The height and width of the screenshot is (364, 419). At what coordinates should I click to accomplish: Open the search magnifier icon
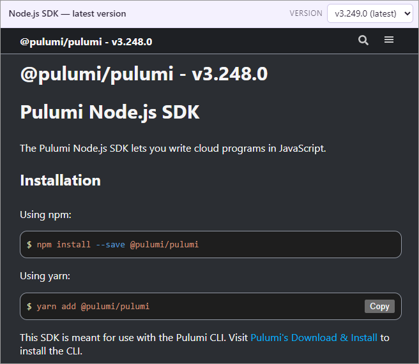(x=363, y=40)
